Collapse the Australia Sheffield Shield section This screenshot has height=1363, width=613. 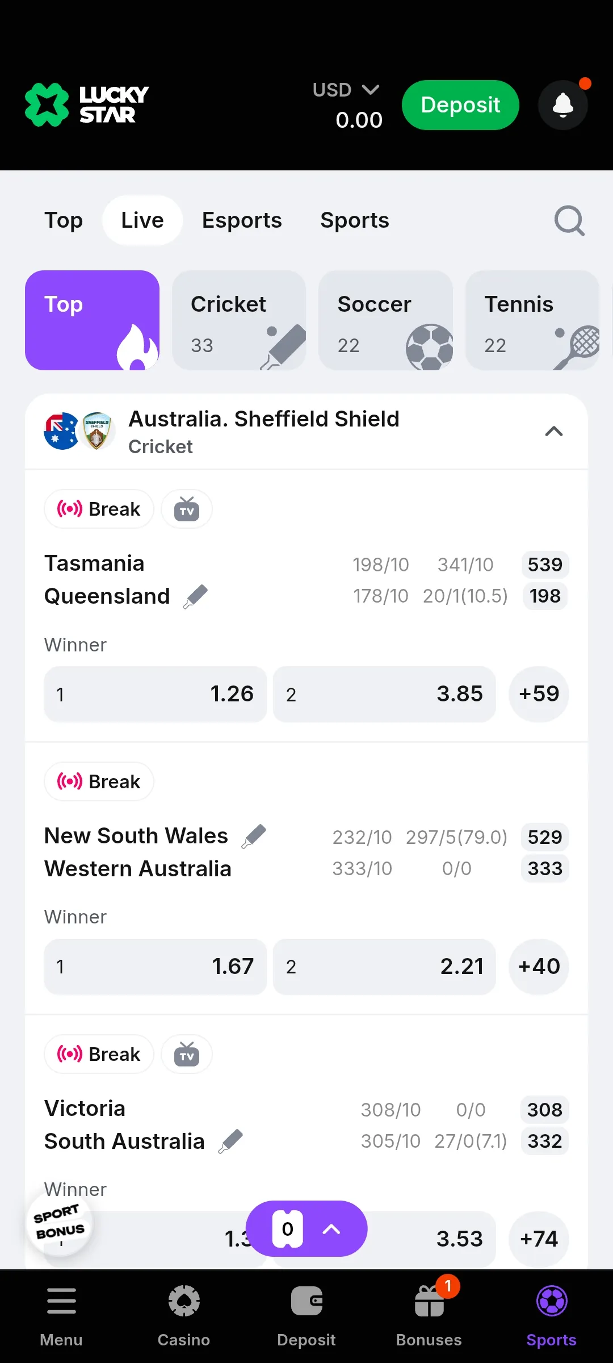[x=554, y=432]
